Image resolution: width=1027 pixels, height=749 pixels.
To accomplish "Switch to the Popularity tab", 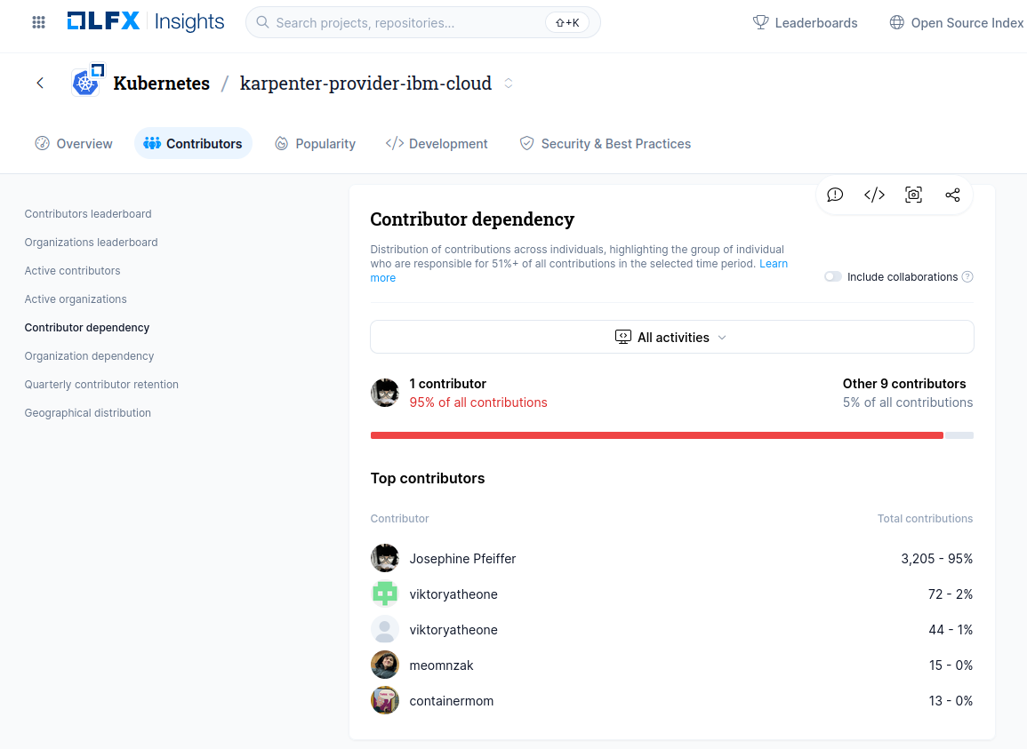I will pyautogui.click(x=315, y=144).
